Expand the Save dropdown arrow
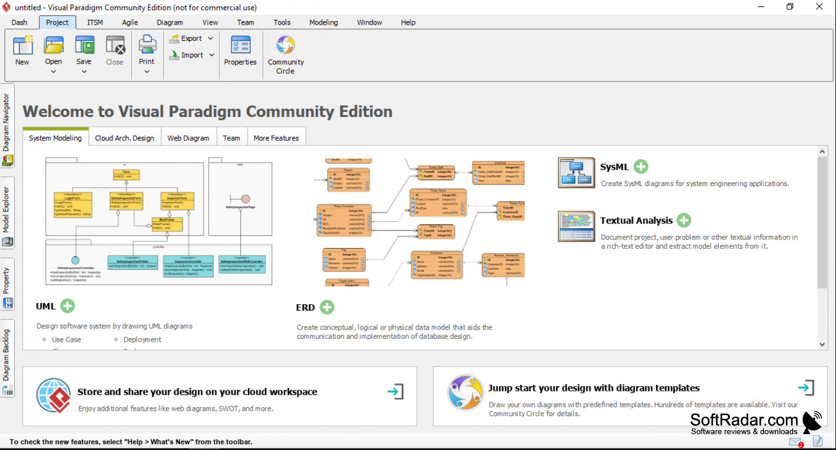Screen dimensions: 836x450 pyautogui.click(x=84, y=71)
